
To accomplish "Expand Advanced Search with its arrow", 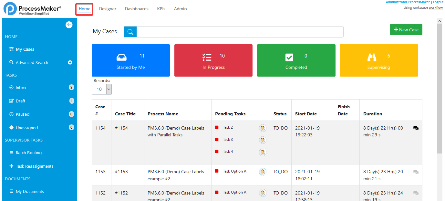I will (x=70, y=62).
